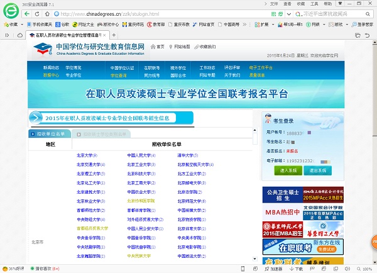The height and width of the screenshot is (273, 377).
Task: Open the browser home page icon
Action: (x=47, y=14)
